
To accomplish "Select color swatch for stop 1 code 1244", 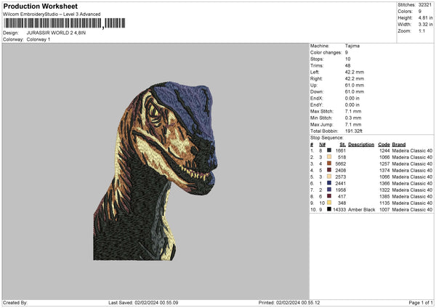I will 329,150.
